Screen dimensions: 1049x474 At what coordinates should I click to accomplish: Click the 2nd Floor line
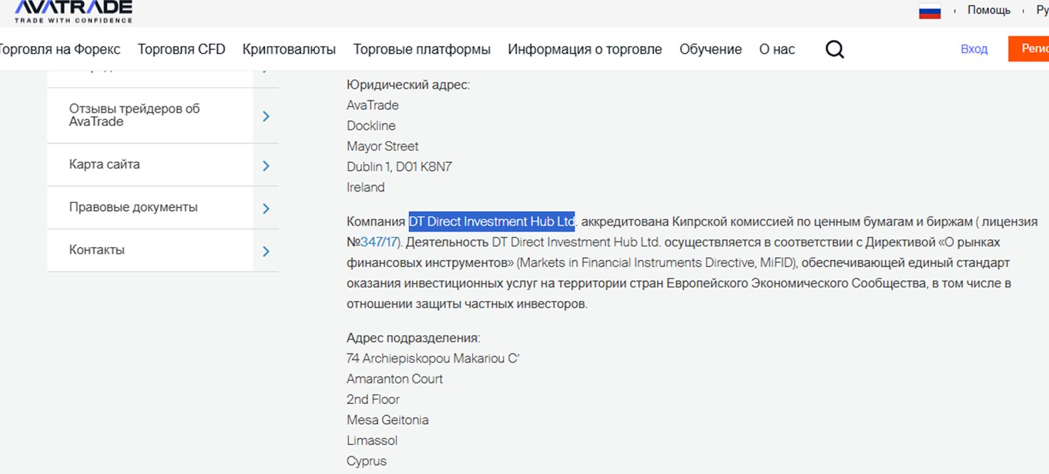point(373,399)
